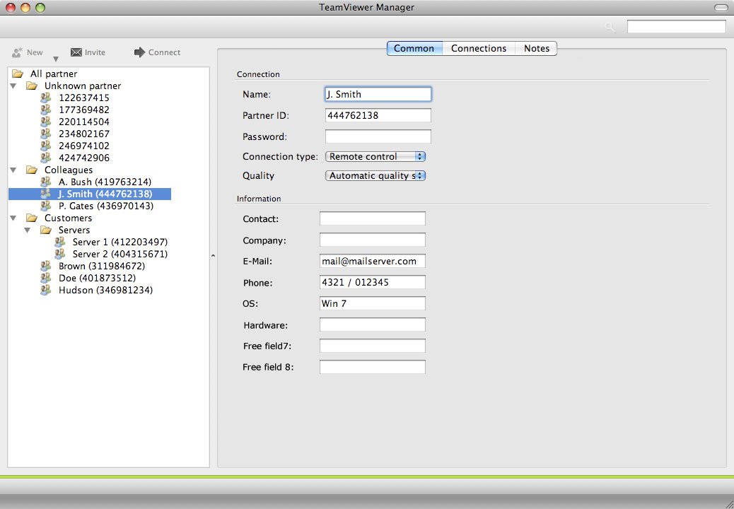Viewport: 734px width, 509px height.
Task: Select the Common tab
Action: pos(414,48)
